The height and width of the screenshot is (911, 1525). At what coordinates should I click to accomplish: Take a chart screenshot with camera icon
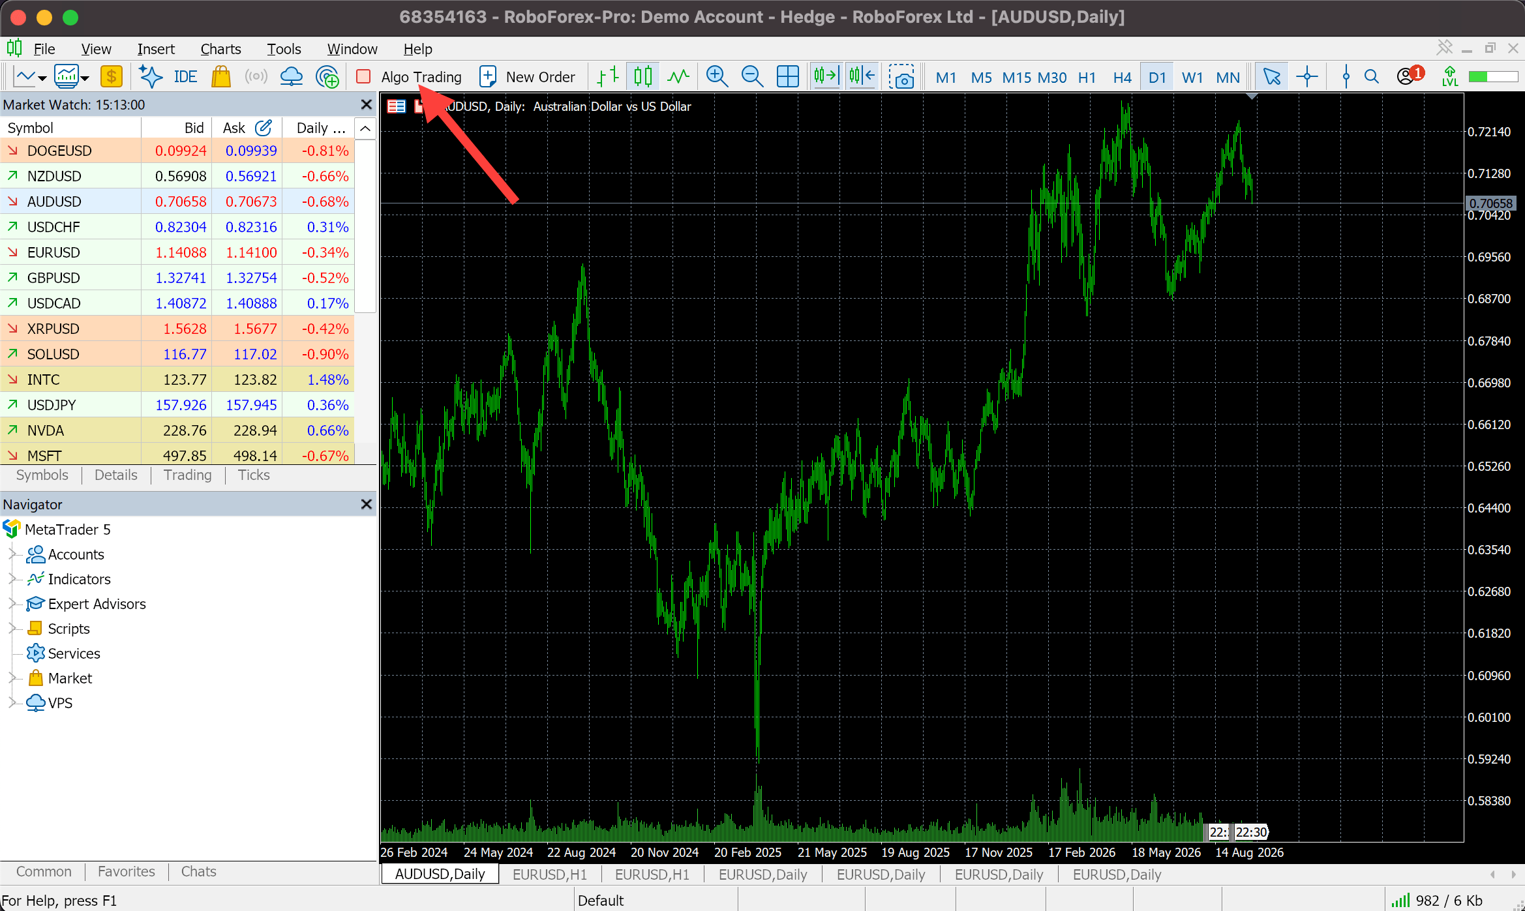tap(901, 77)
